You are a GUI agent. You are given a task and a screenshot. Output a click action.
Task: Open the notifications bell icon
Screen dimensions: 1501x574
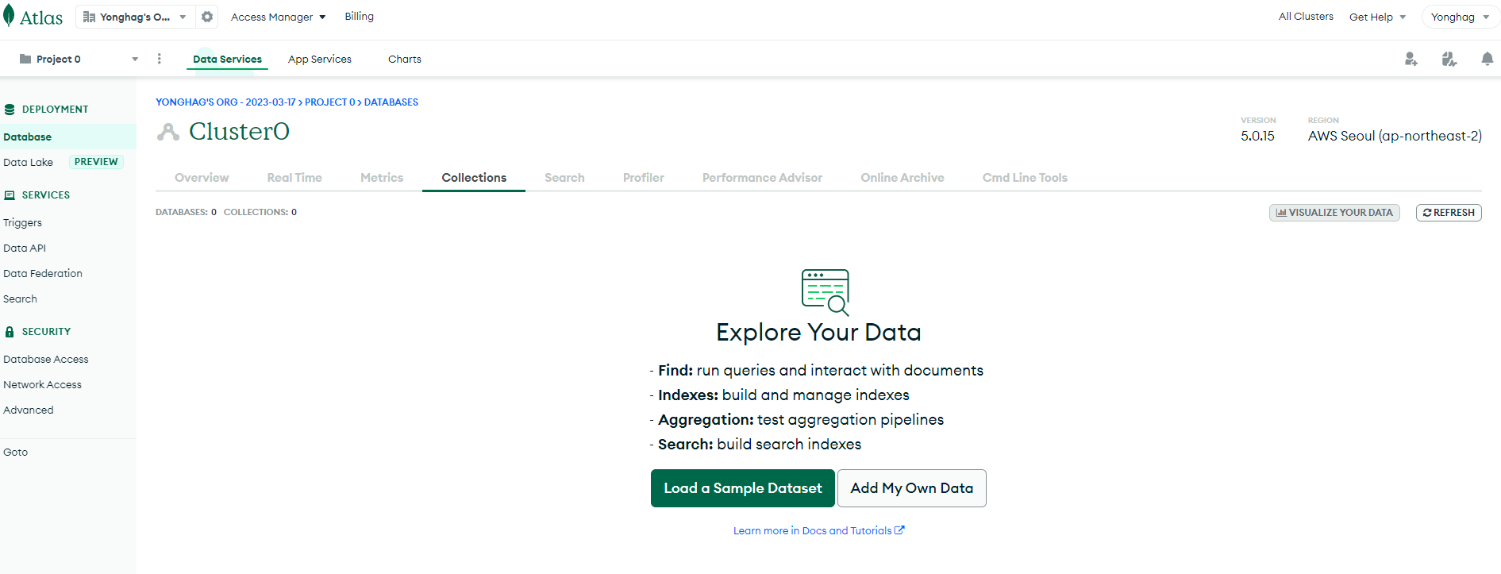[1488, 59]
